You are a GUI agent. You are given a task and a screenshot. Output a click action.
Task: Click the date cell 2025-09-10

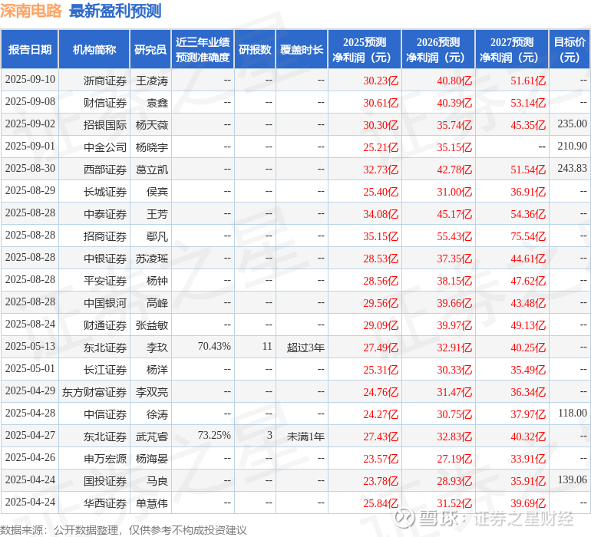(x=30, y=80)
